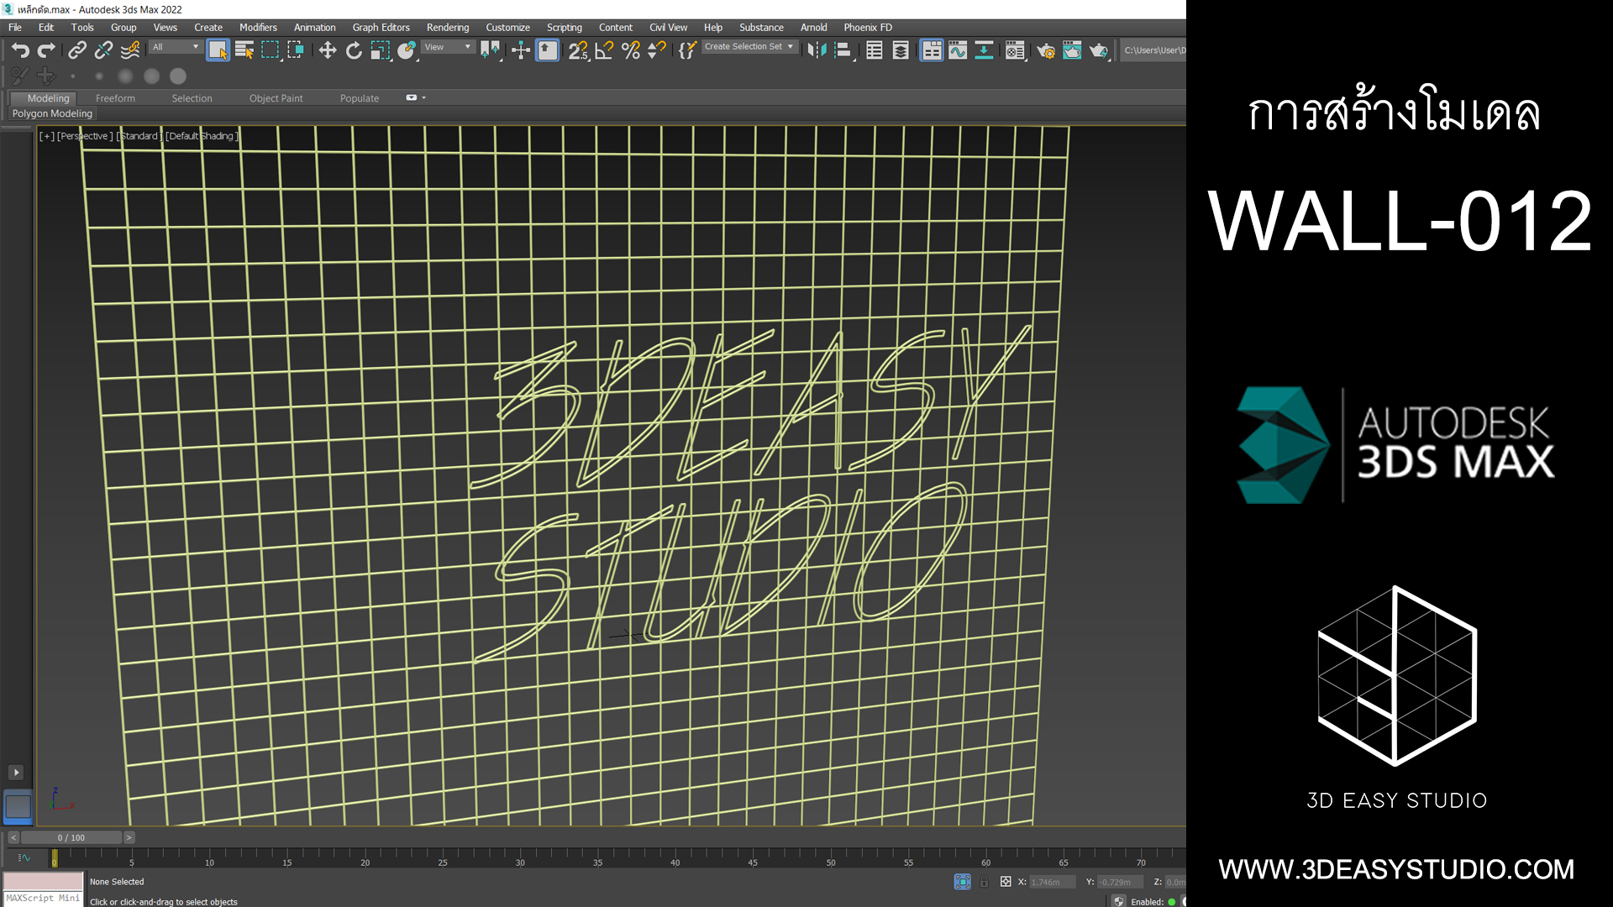This screenshot has width=1613, height=907.
Task: Open the Modifiers menu
Action: [x=258, y=27]
